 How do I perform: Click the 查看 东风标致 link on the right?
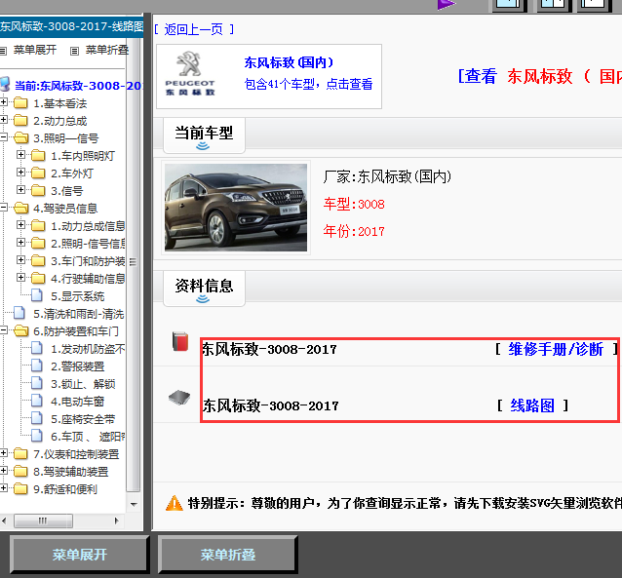tap(539, 76)
